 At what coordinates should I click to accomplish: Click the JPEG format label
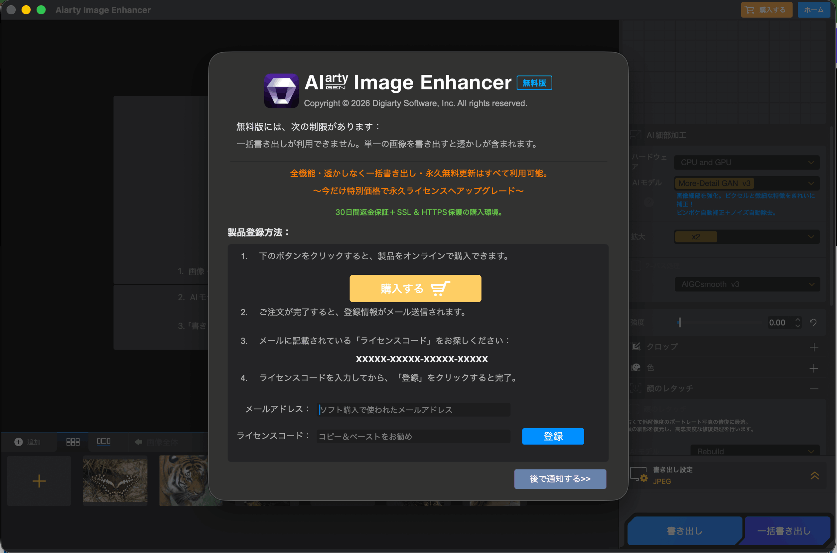tap(661, 482)
